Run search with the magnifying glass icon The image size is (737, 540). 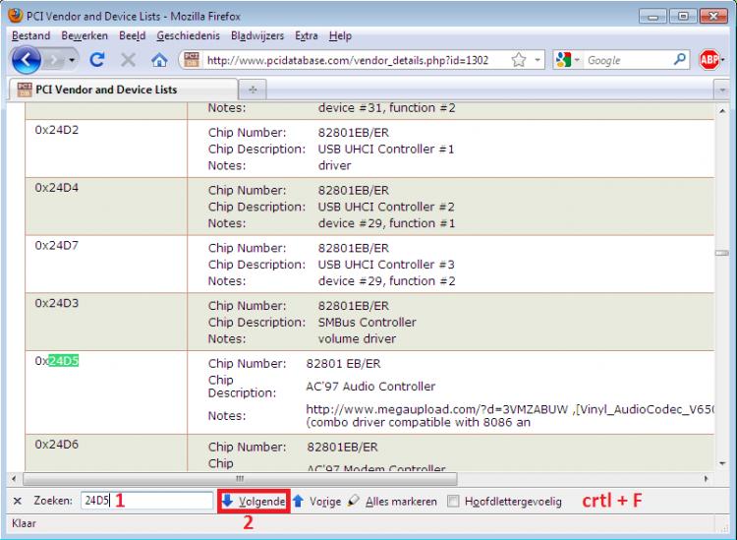click(680, 59)
